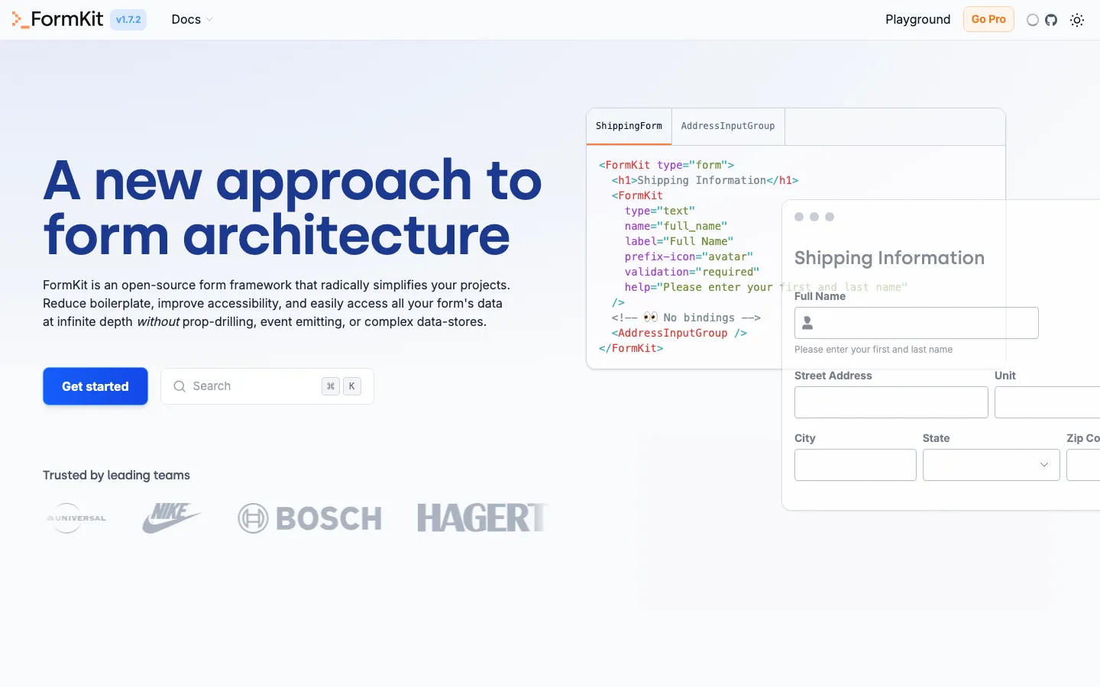
Task: Open the Search box
Action: 267,386
